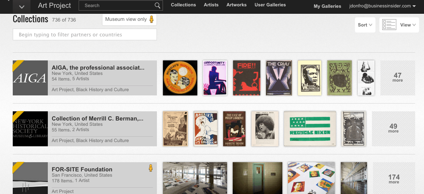Expand the Sort dropdown

tap(365, 25)
